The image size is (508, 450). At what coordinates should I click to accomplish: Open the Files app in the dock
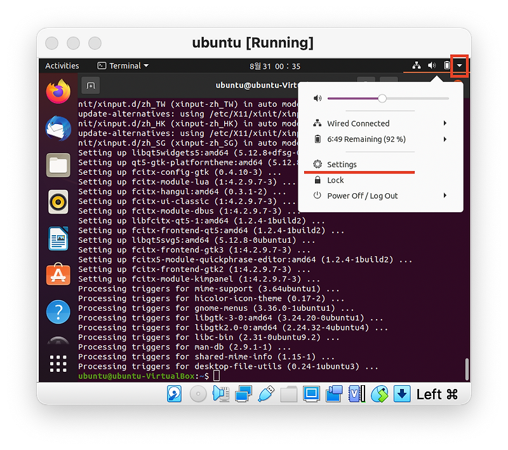(x=57, y=165)
